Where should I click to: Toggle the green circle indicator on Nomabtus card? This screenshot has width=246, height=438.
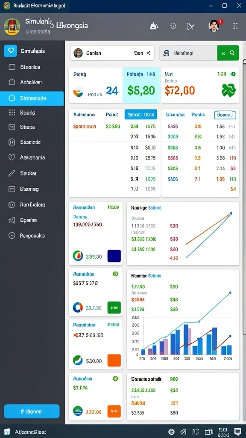[115, 274]
